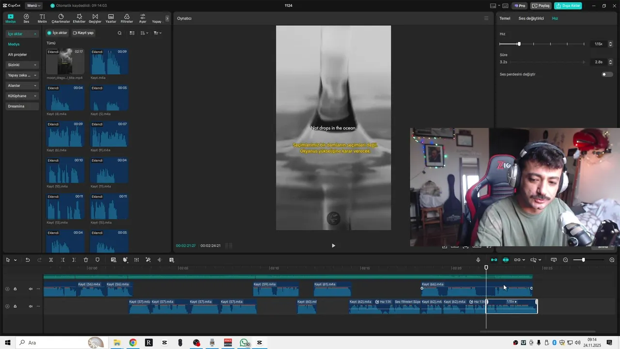Click the Pro button
This screenshot has width=620, height=349.
click(520, 6)
